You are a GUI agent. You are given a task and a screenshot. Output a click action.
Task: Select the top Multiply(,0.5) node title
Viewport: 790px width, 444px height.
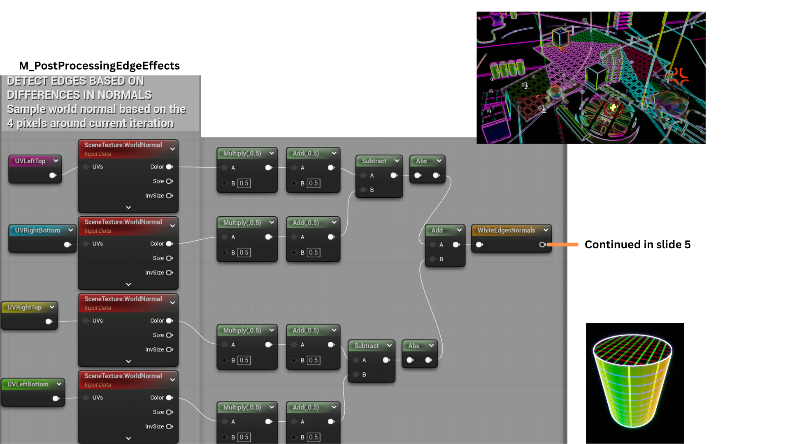tap(242, 153)
